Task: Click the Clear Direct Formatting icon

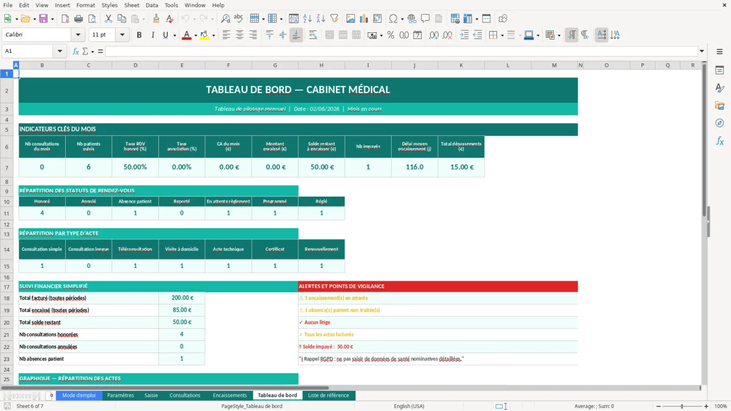Action: (170, 19)
